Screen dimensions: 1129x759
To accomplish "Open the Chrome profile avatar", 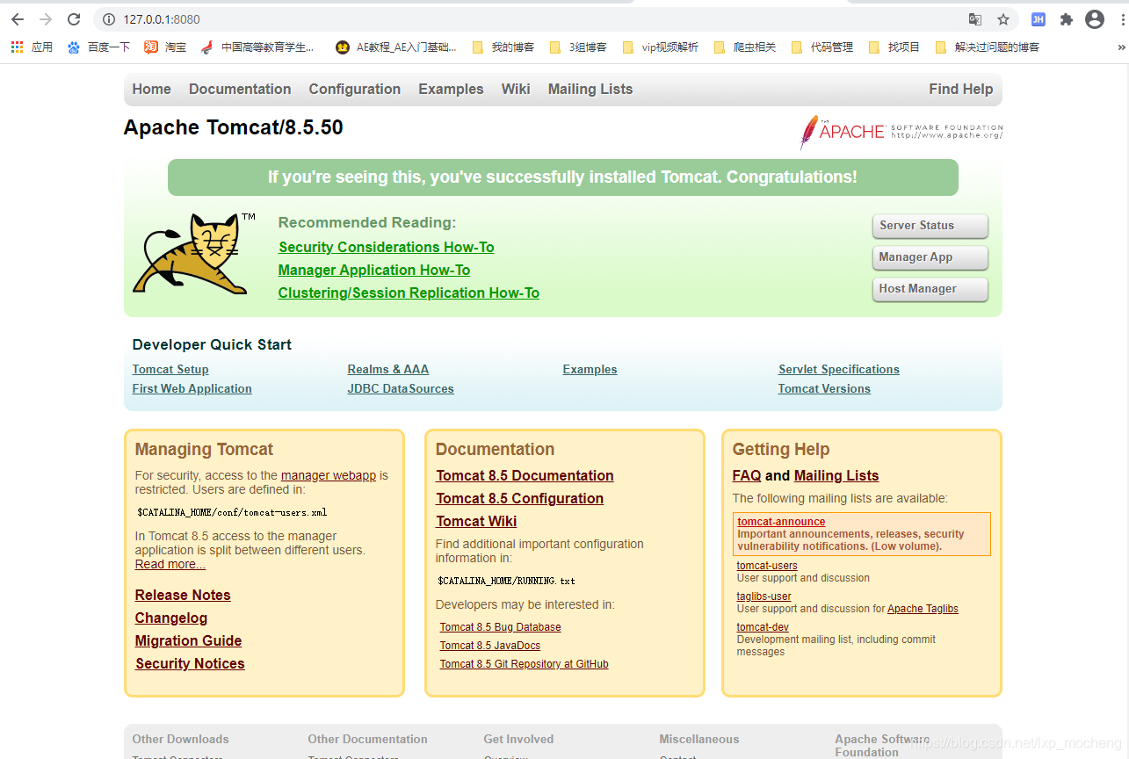I will 1095,19.
